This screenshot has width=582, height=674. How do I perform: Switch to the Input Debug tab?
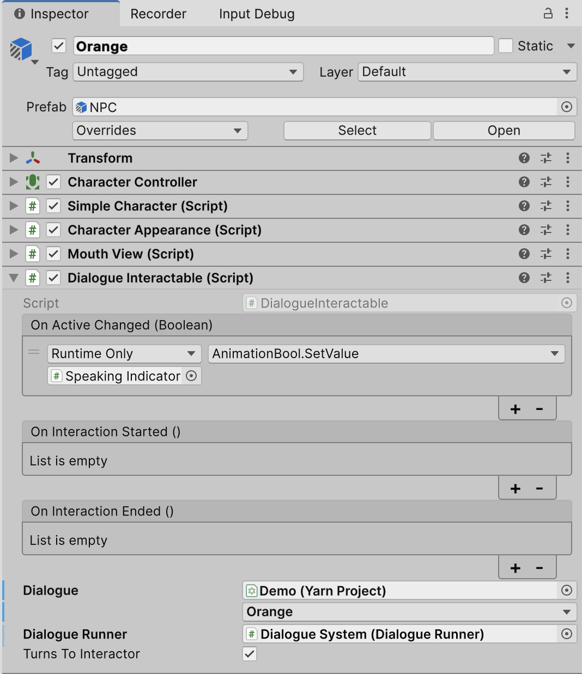point(257,14)
